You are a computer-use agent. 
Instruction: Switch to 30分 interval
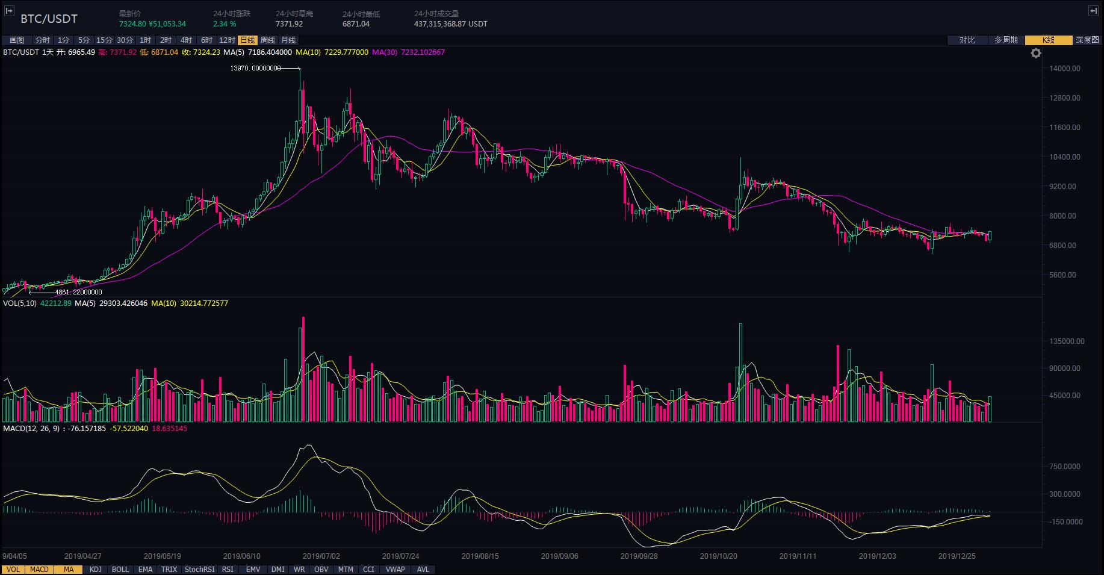point(125,40)
